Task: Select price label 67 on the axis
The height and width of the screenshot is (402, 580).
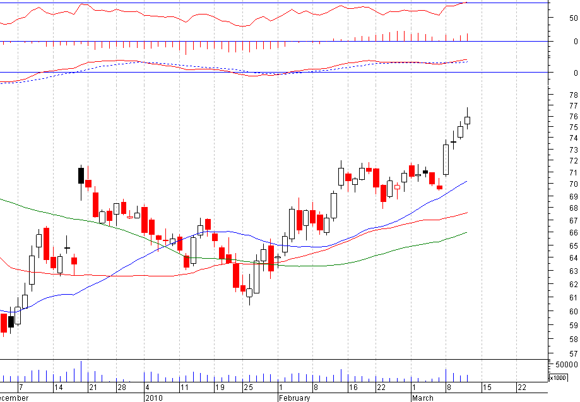Action: [573, 220]
